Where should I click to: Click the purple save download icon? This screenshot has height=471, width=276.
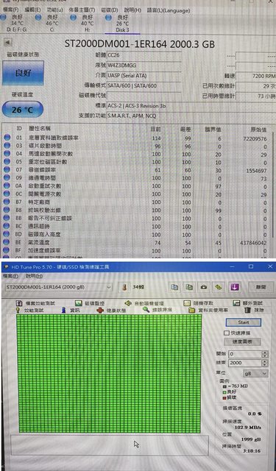[x=235, y=287]
